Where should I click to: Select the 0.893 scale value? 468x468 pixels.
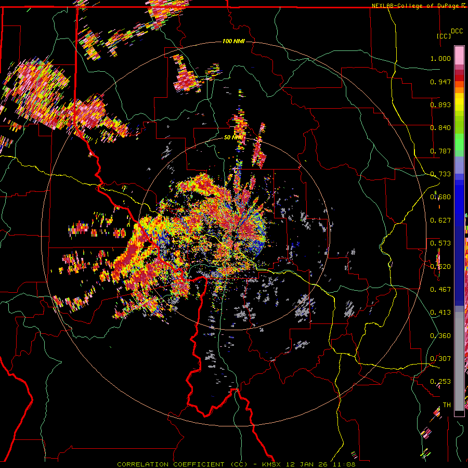440,105
